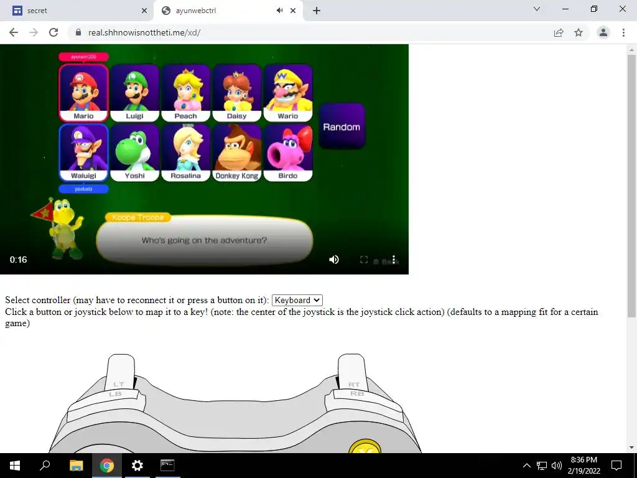Viewport: 637px width, 478px height.
Task: Click the Yoshi character card
Action: (134, 153)
